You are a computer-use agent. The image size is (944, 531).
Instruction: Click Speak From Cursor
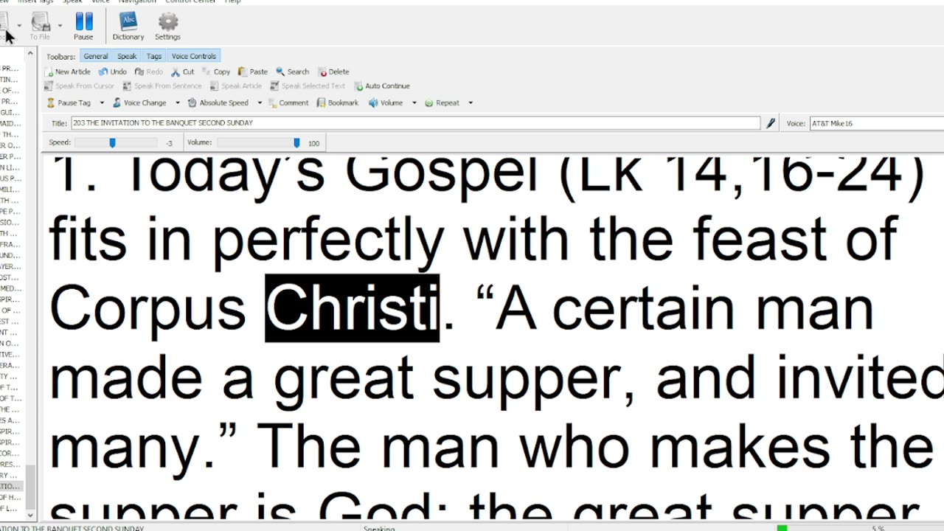tap(80, 86)
